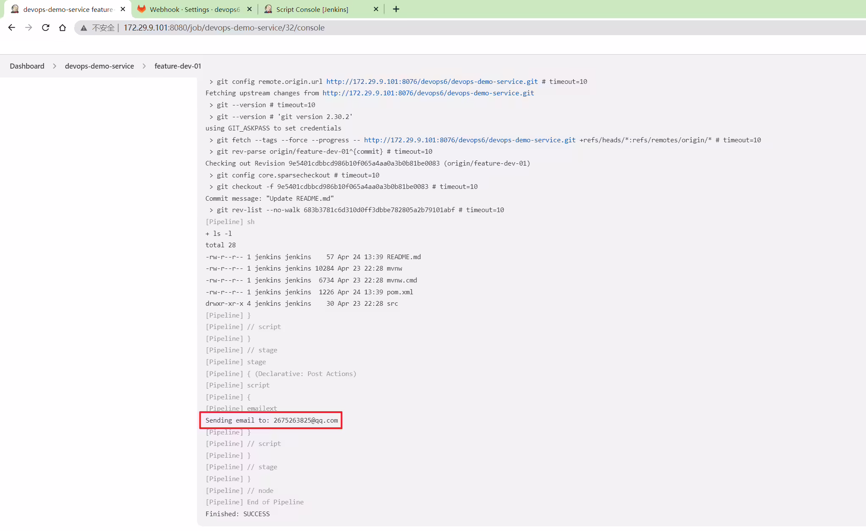Image resolution: width=866 pixels, height=531 pixels.
Task: Open the browser home page icon
Action: point(62,28)
